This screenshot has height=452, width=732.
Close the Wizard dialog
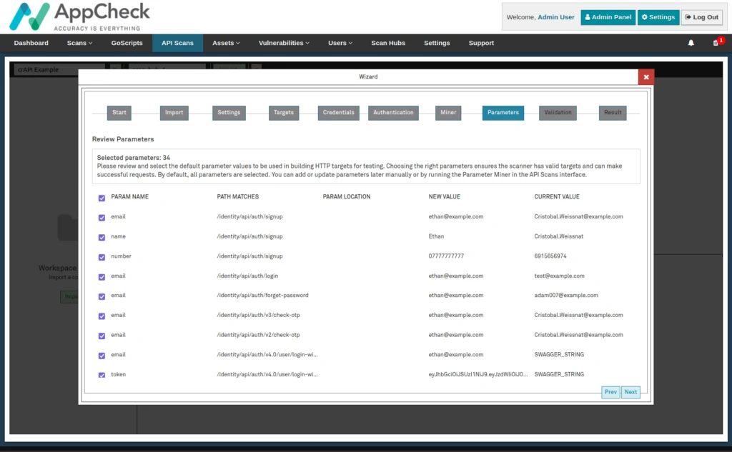[646, 76]
